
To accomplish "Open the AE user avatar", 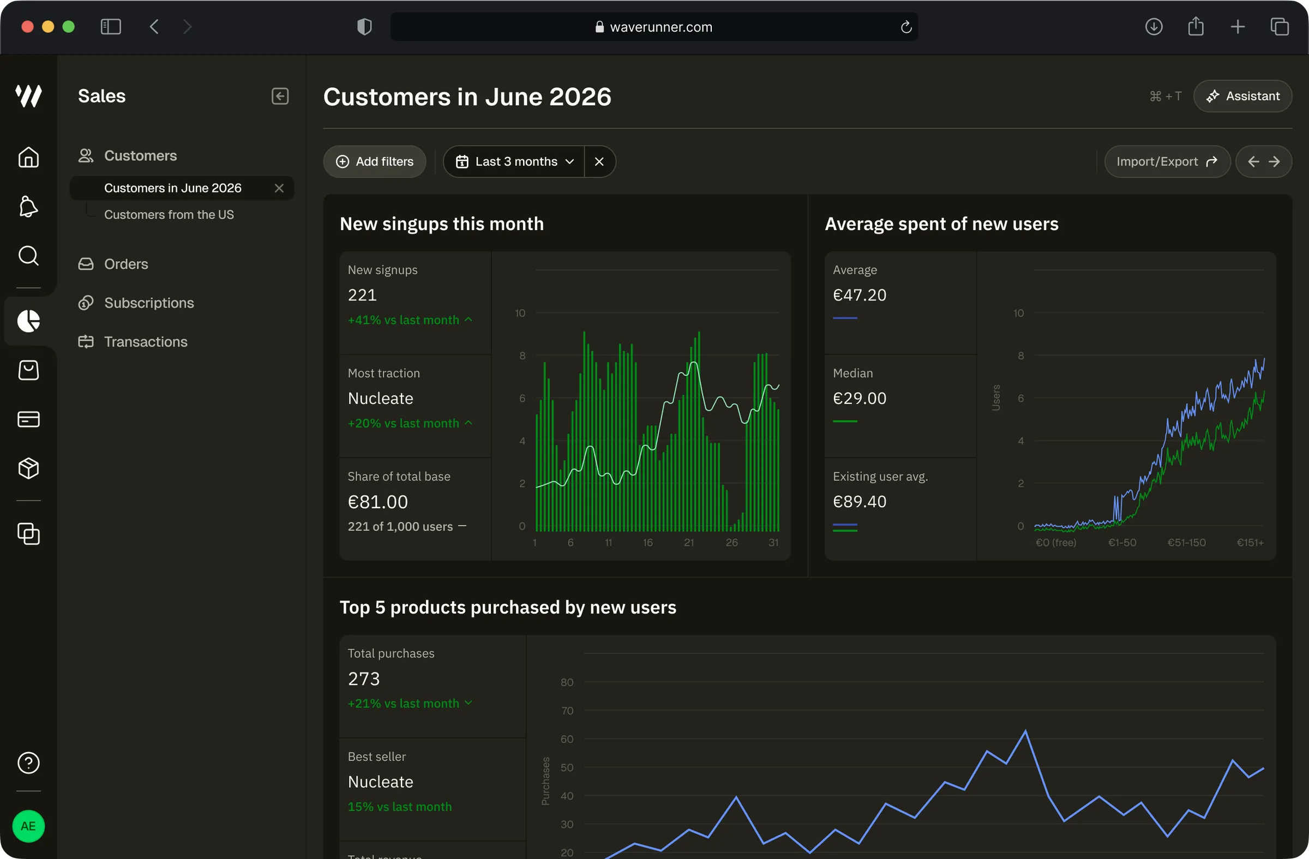I will click(x=28, y=826).
